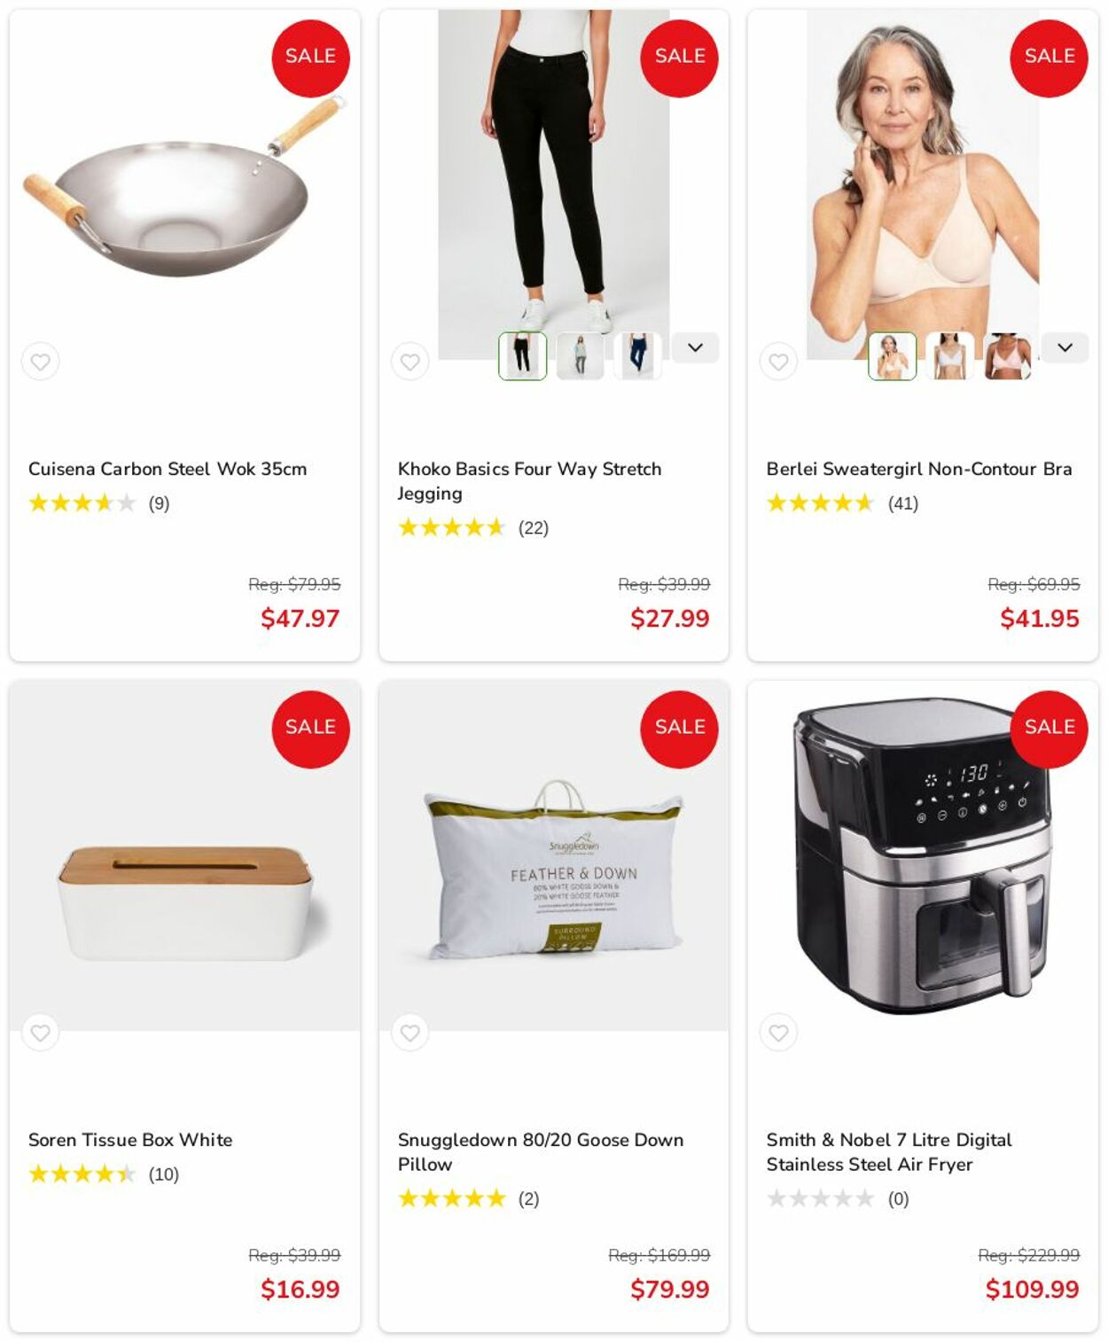Select white bra variant thumbnail
Screen dimensions: 1108x1342
(x=949, y=356)
